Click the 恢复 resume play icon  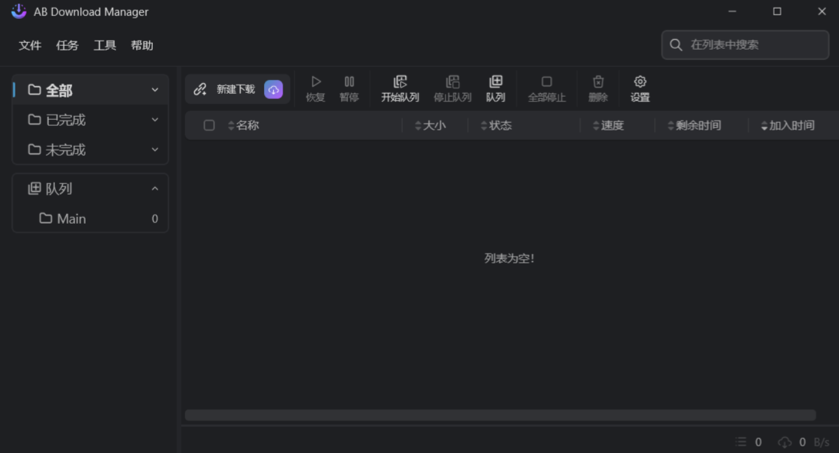tap(316, 81)
